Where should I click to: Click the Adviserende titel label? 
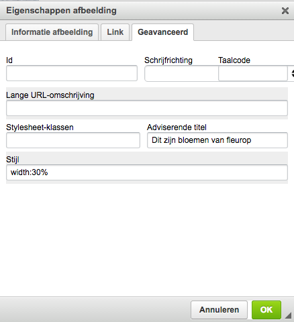[177, 127]
